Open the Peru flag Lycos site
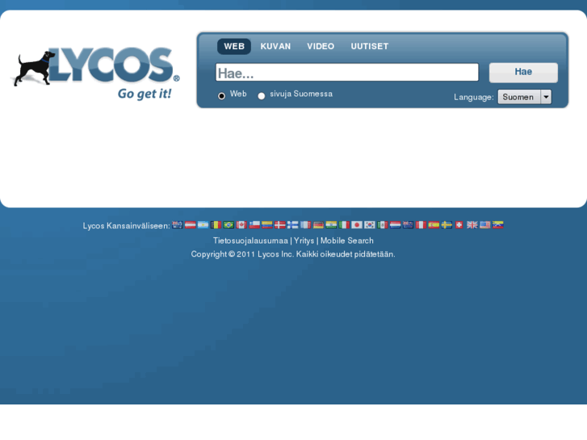Image resolution: width=587 pixels, height=440 pixels. [421, 224]
